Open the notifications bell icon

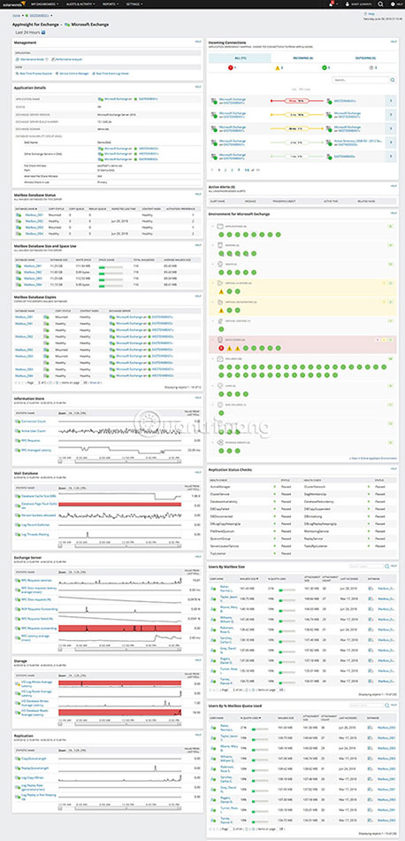coord(332,4)
